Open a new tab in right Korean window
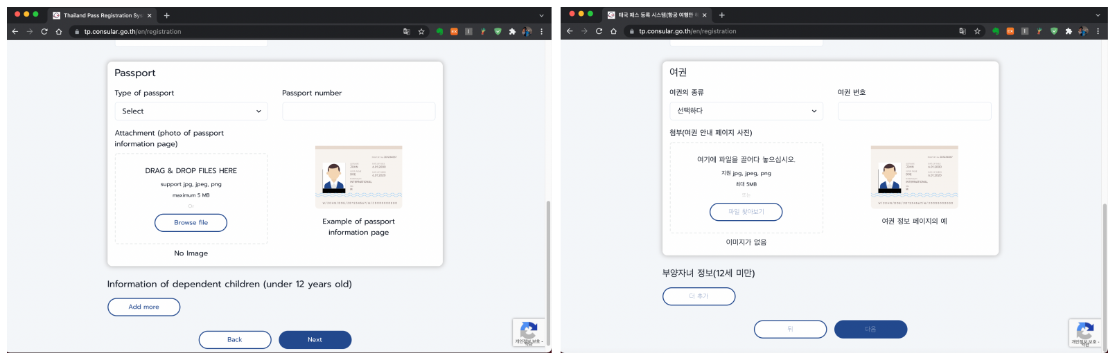 pyautogui.click(x=722, y=15)
